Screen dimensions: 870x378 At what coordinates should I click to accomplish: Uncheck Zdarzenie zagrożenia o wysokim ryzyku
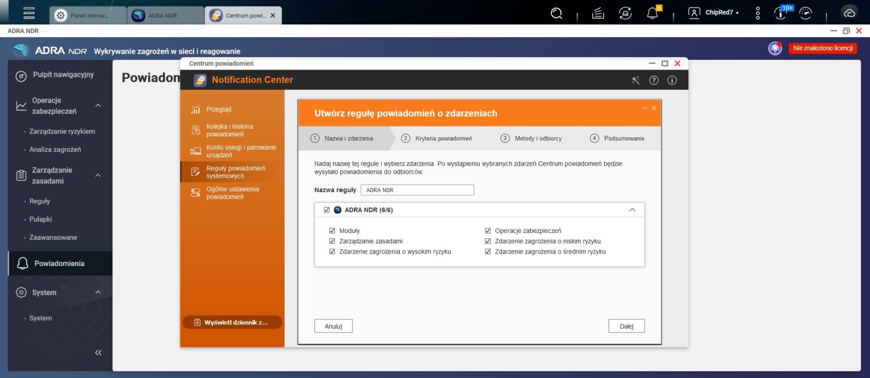[332, 251]
